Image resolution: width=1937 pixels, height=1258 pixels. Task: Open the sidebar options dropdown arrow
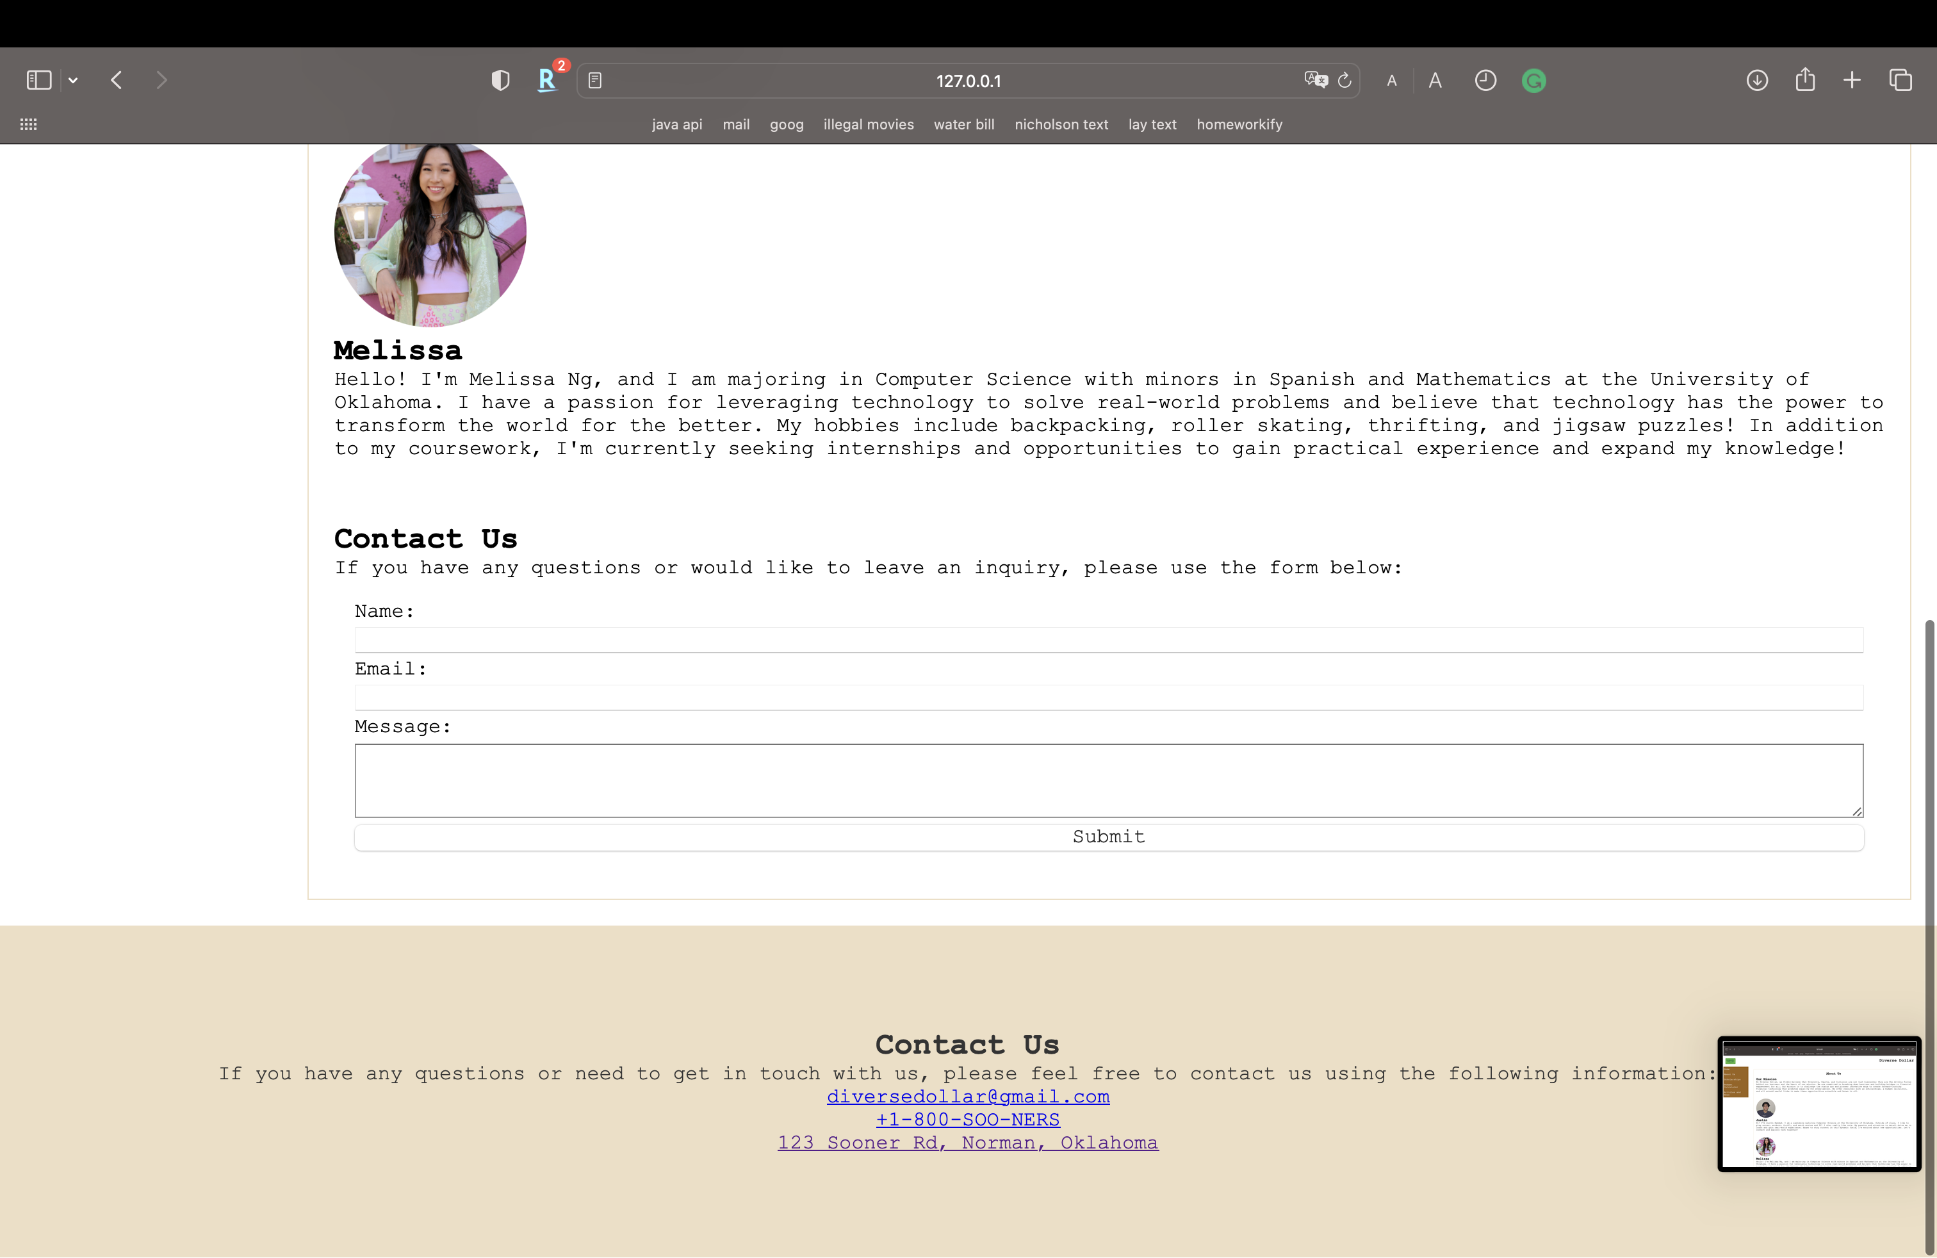73,79
